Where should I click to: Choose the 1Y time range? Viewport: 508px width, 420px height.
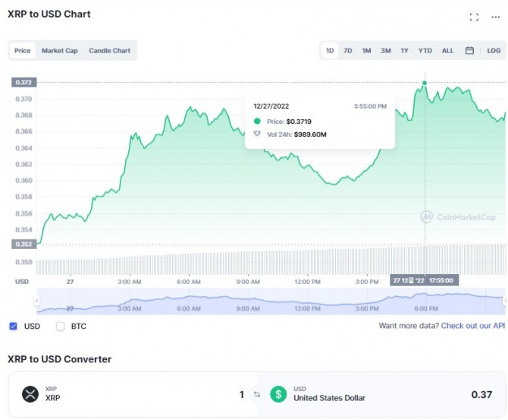[404, 51]
